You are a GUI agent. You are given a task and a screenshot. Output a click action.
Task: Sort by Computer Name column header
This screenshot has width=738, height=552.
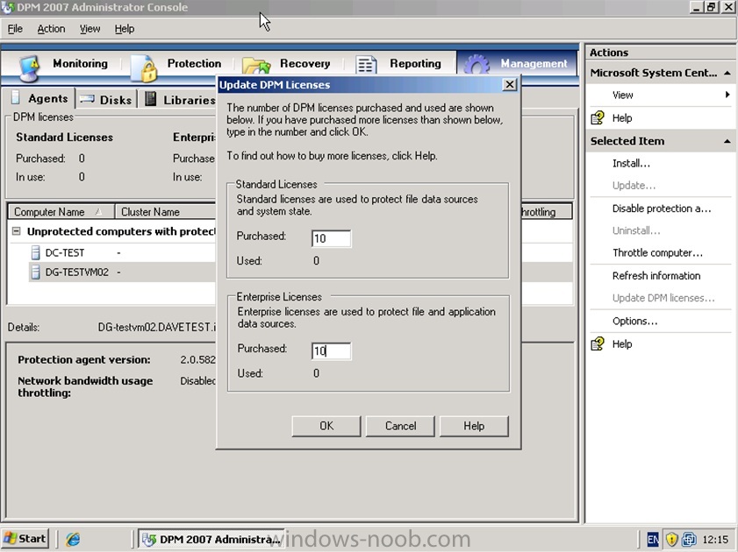tap(61, 212)
